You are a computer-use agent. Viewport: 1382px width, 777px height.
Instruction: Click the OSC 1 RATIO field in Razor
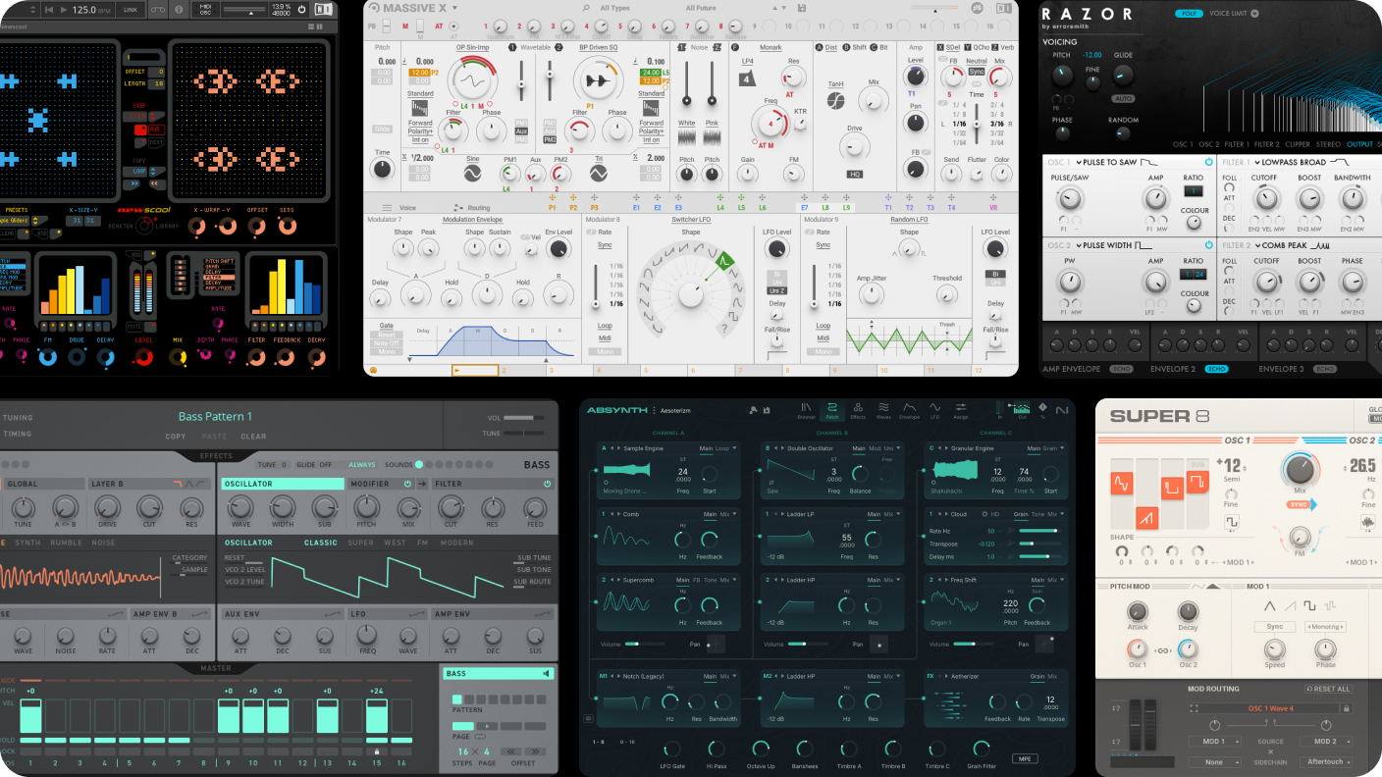[x=1193, y=190]
